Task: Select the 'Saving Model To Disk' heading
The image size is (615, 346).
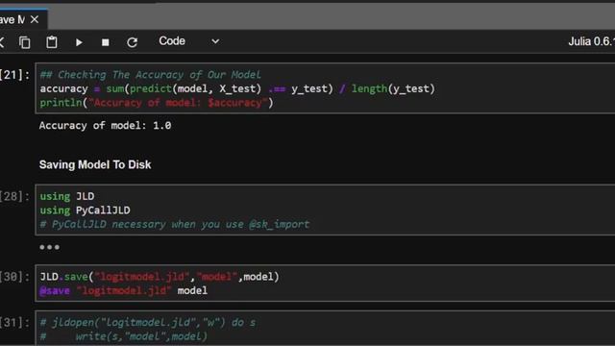Action: [x=95, y=164]
